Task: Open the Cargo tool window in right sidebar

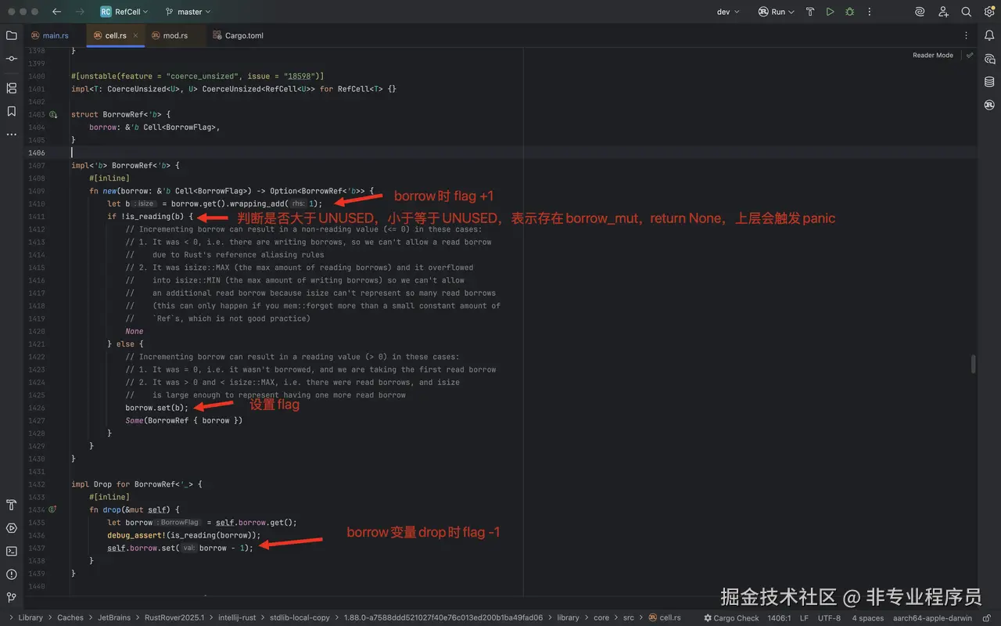Action: pos(989,105)
